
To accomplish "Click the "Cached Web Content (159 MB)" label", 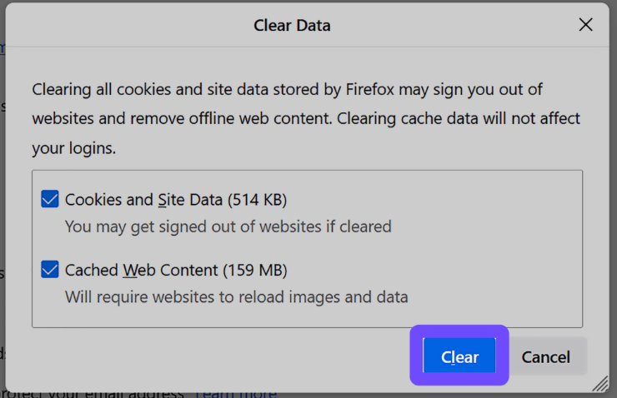I will pyautogui.click(x=176, y=271).
